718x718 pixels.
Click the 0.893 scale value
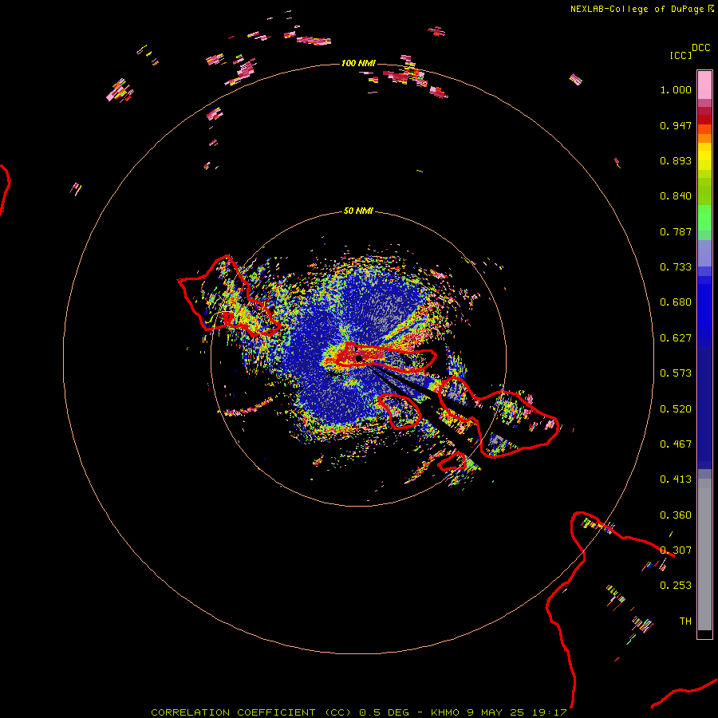[x=676, y=160]
